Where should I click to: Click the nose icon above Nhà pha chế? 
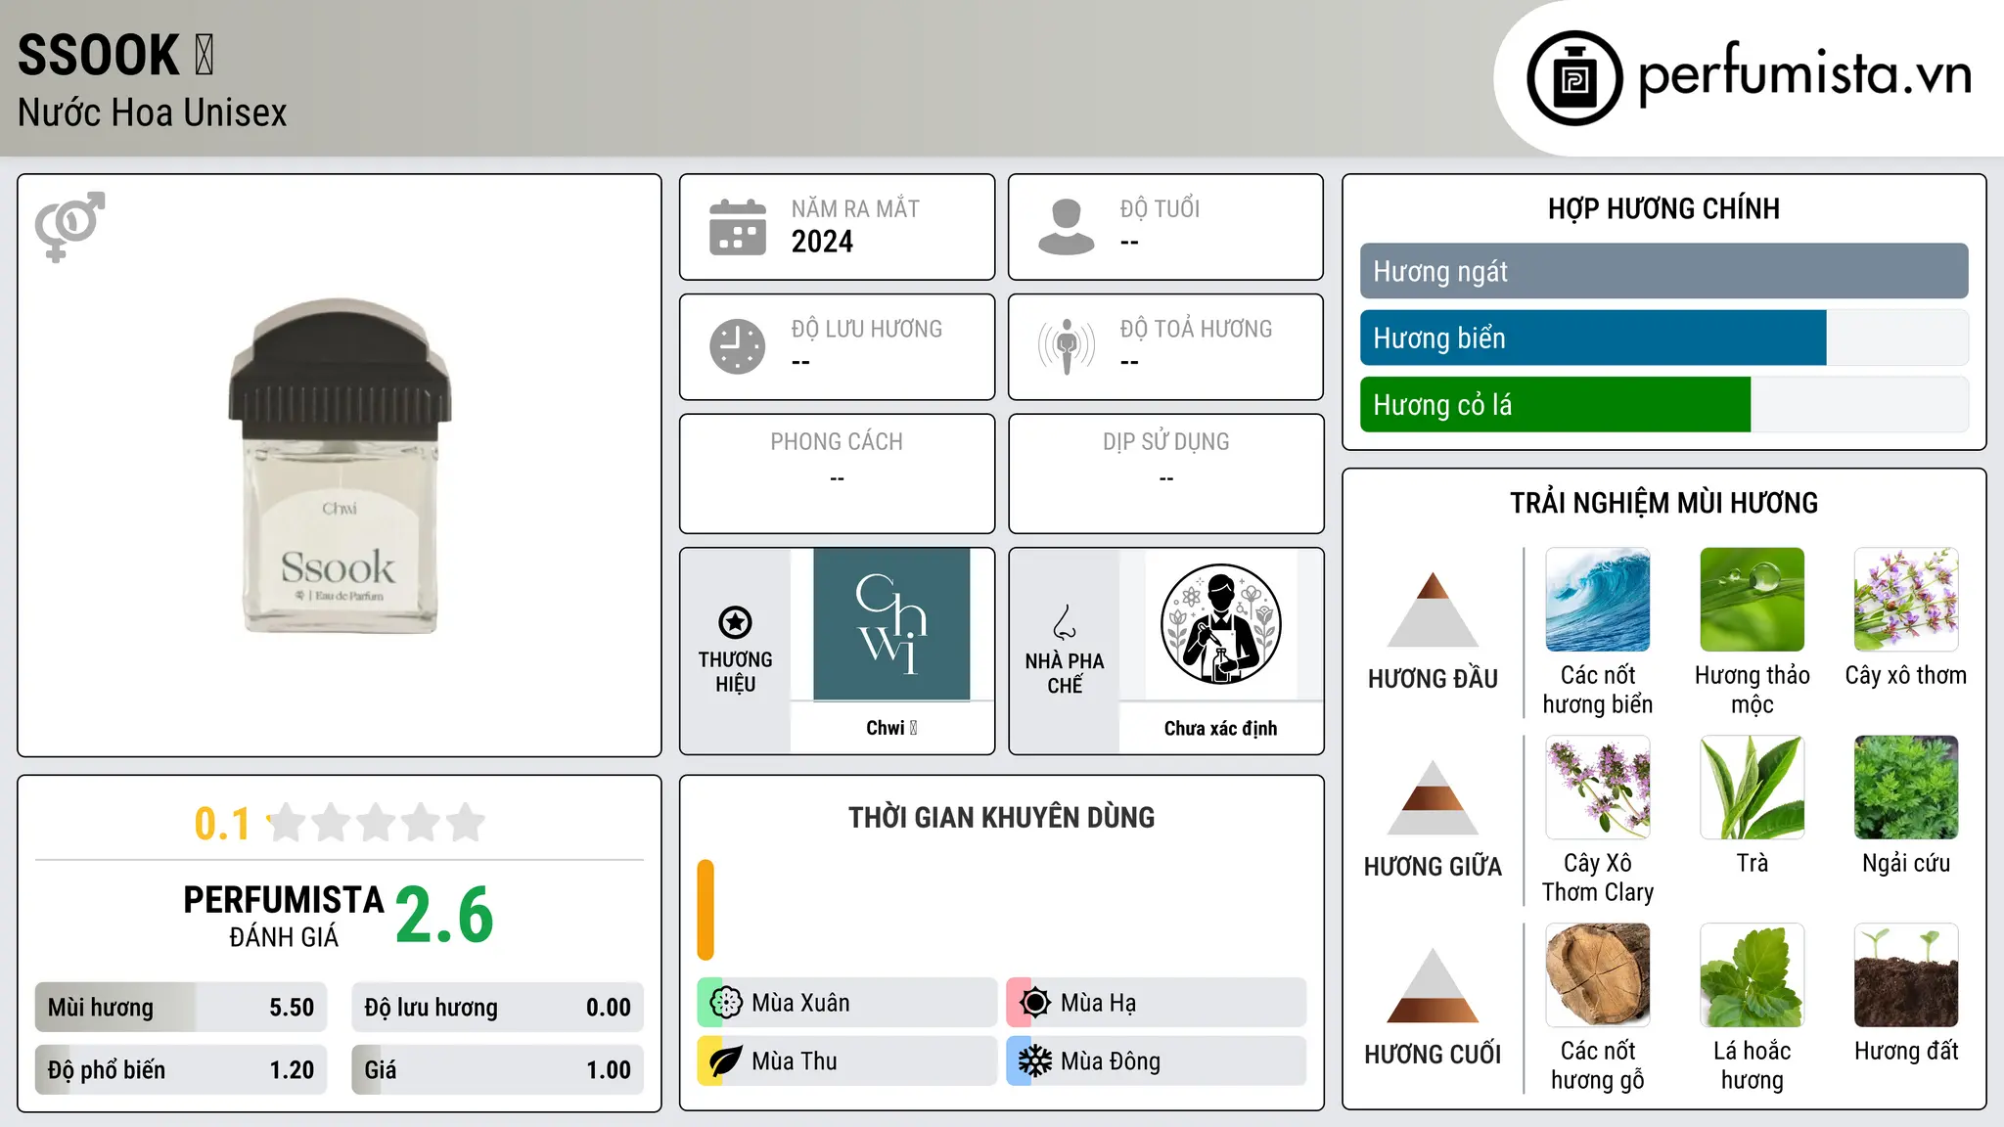point(1065,622)
